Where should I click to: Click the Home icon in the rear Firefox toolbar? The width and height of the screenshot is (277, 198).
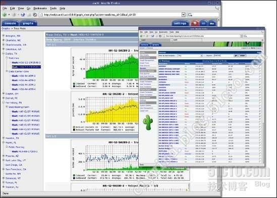pos(35,15)
